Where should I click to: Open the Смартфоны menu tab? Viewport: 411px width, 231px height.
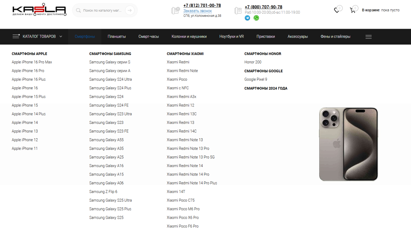[85, 37]
